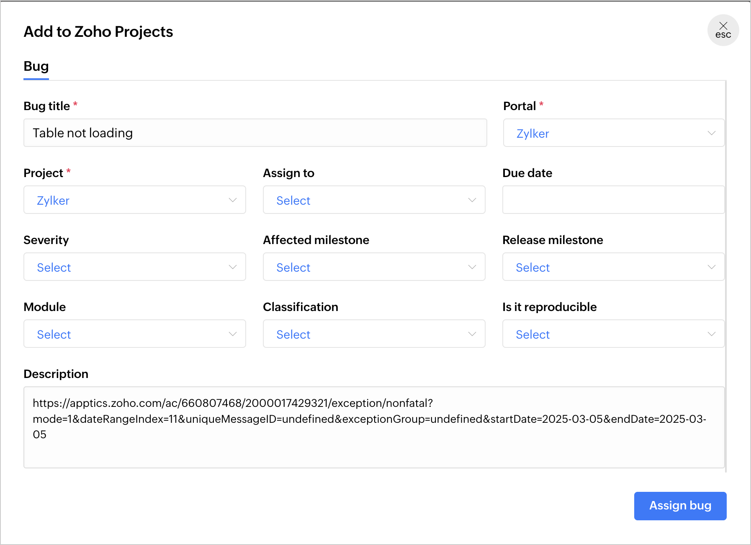This screenshot has height=545, width=751.
Task: Click the Assign to chevron arrow
Action: coord(472,200)
